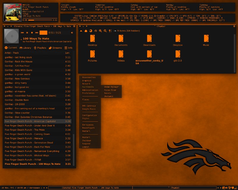Expand the song info arrow beside 100 Ways To Hate
The width and height of the screenshot is (238, 190).
21,39
